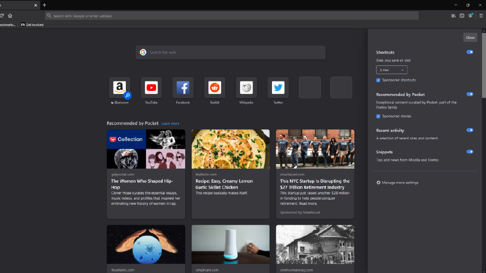Viewport: 486px width, 273px height.
Task: Click the Pocket Learn more link
Action: point(170,124)
